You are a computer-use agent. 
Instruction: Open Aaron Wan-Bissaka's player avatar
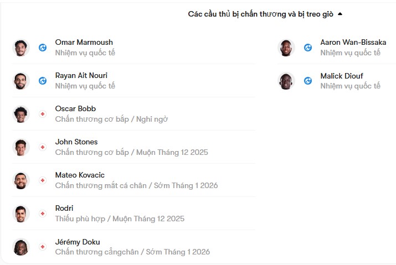point(286,48)
